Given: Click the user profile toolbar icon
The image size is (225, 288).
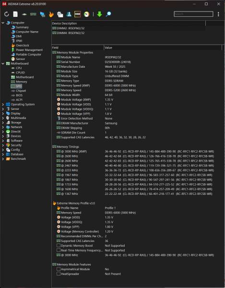Looking at the screenshot, I should 69,14.
